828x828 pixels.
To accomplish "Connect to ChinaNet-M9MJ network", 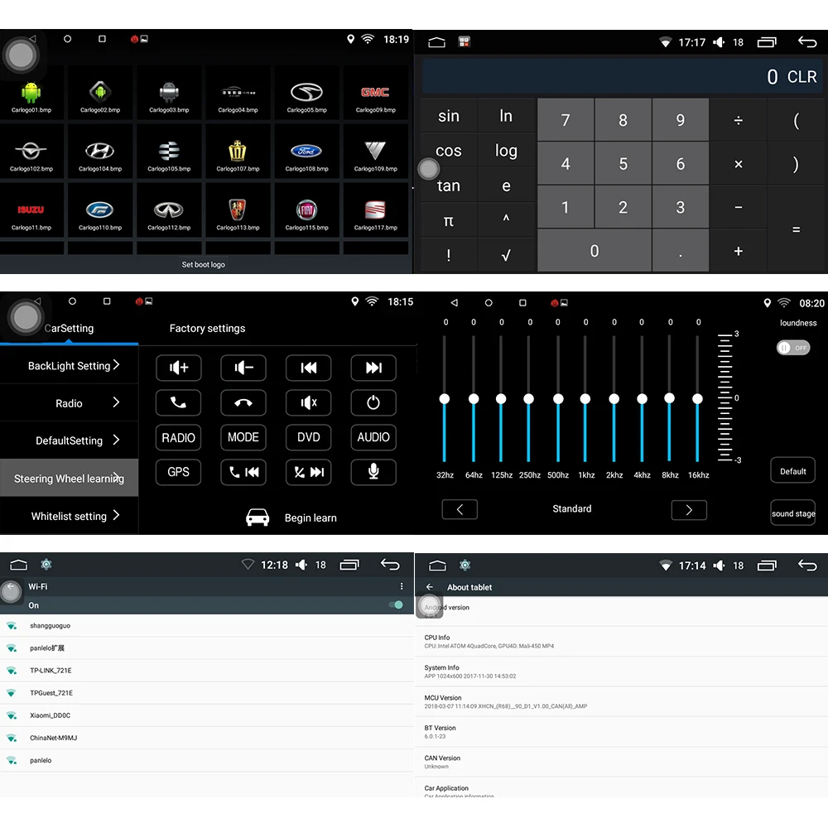I will [206, 739].
